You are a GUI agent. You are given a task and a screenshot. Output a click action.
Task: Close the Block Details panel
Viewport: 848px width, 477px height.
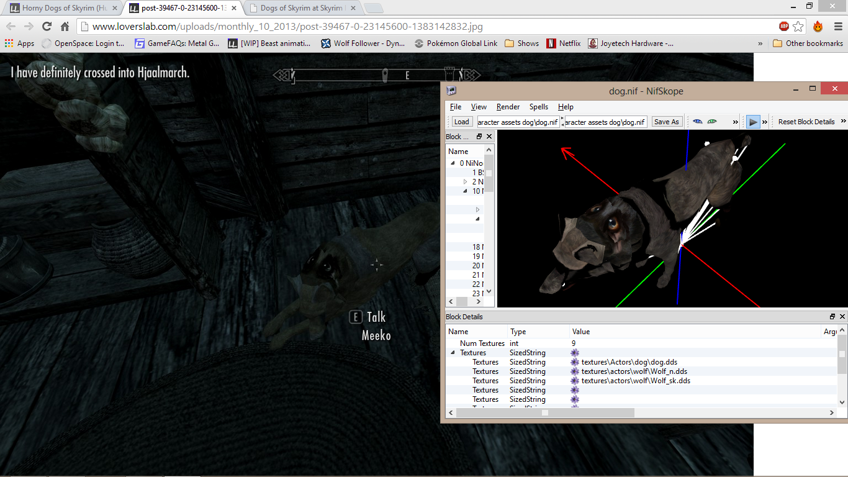842,317
